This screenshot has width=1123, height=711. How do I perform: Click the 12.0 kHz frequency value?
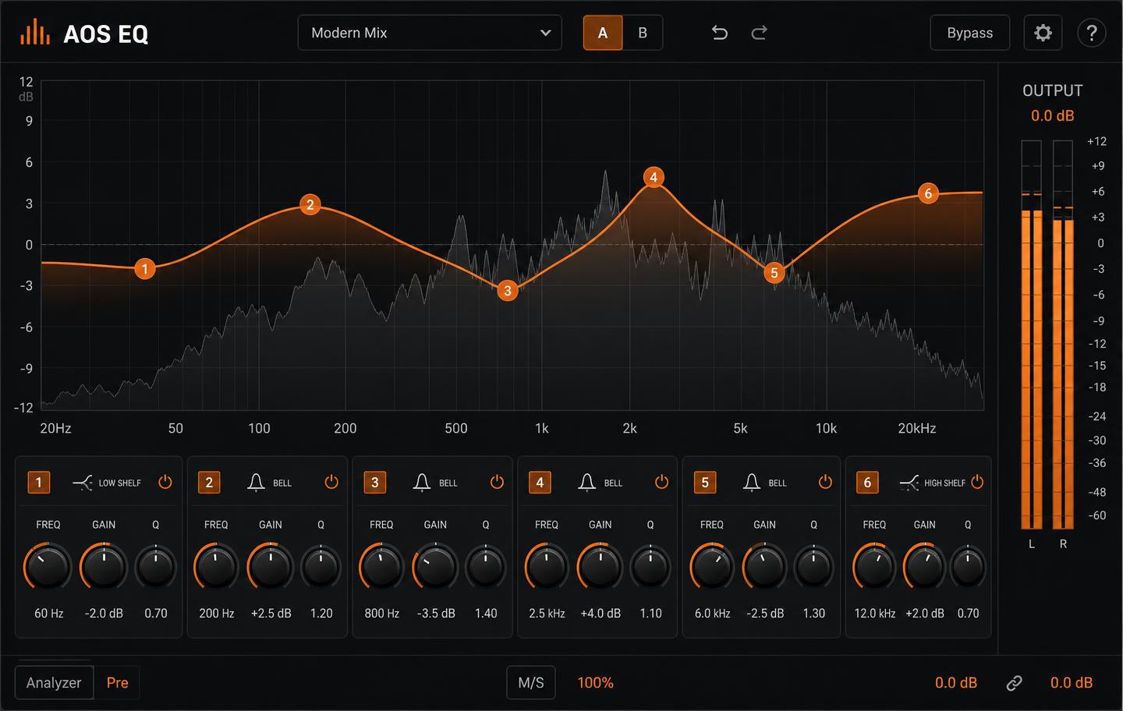[x=875, y=614]
